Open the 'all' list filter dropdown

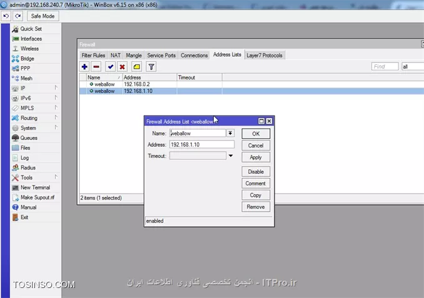tap(412, 66)
